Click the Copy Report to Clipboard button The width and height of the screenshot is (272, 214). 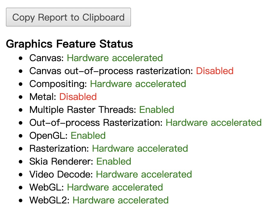click(68, 17)
